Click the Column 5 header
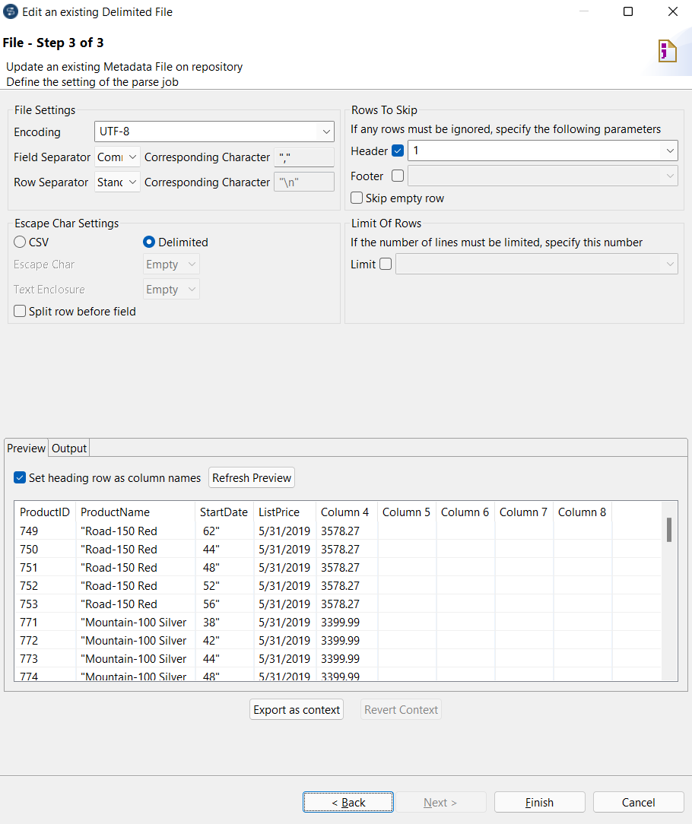692x824 pixels. pos(407,512)
